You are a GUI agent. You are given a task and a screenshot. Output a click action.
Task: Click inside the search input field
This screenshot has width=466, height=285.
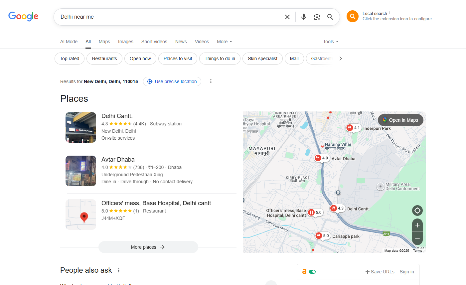pyautogui.click(x=170, y=17)
